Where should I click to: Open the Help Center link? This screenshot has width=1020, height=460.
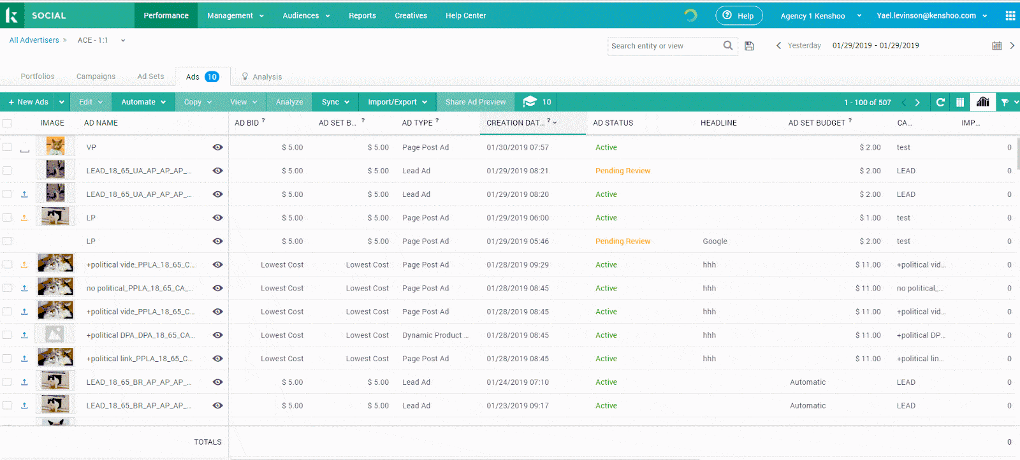point(465,15)
